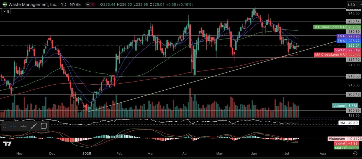Click the Volume 1.7 M label

tap(345, 106)
